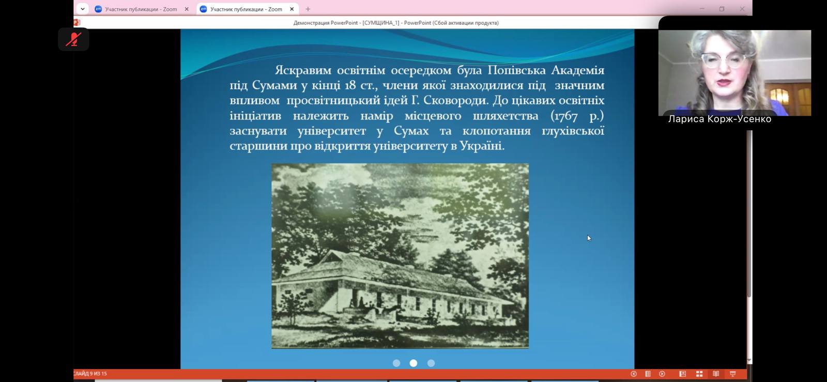Close the second Zoom browser tab
827x382 pixels.
coord(292,9)
